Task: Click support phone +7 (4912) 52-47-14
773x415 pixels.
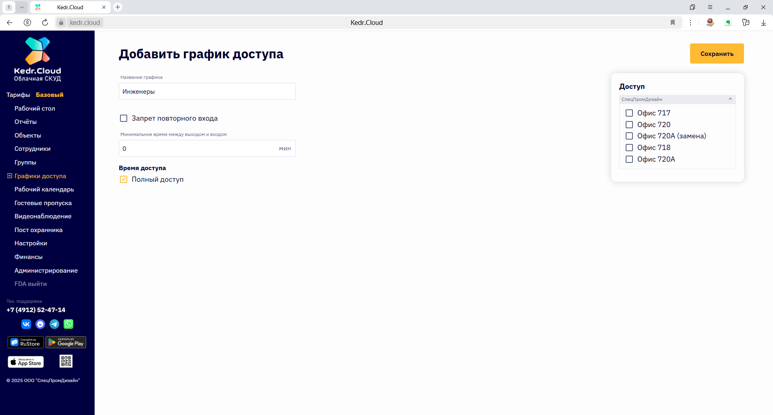Action: [36, 310]
